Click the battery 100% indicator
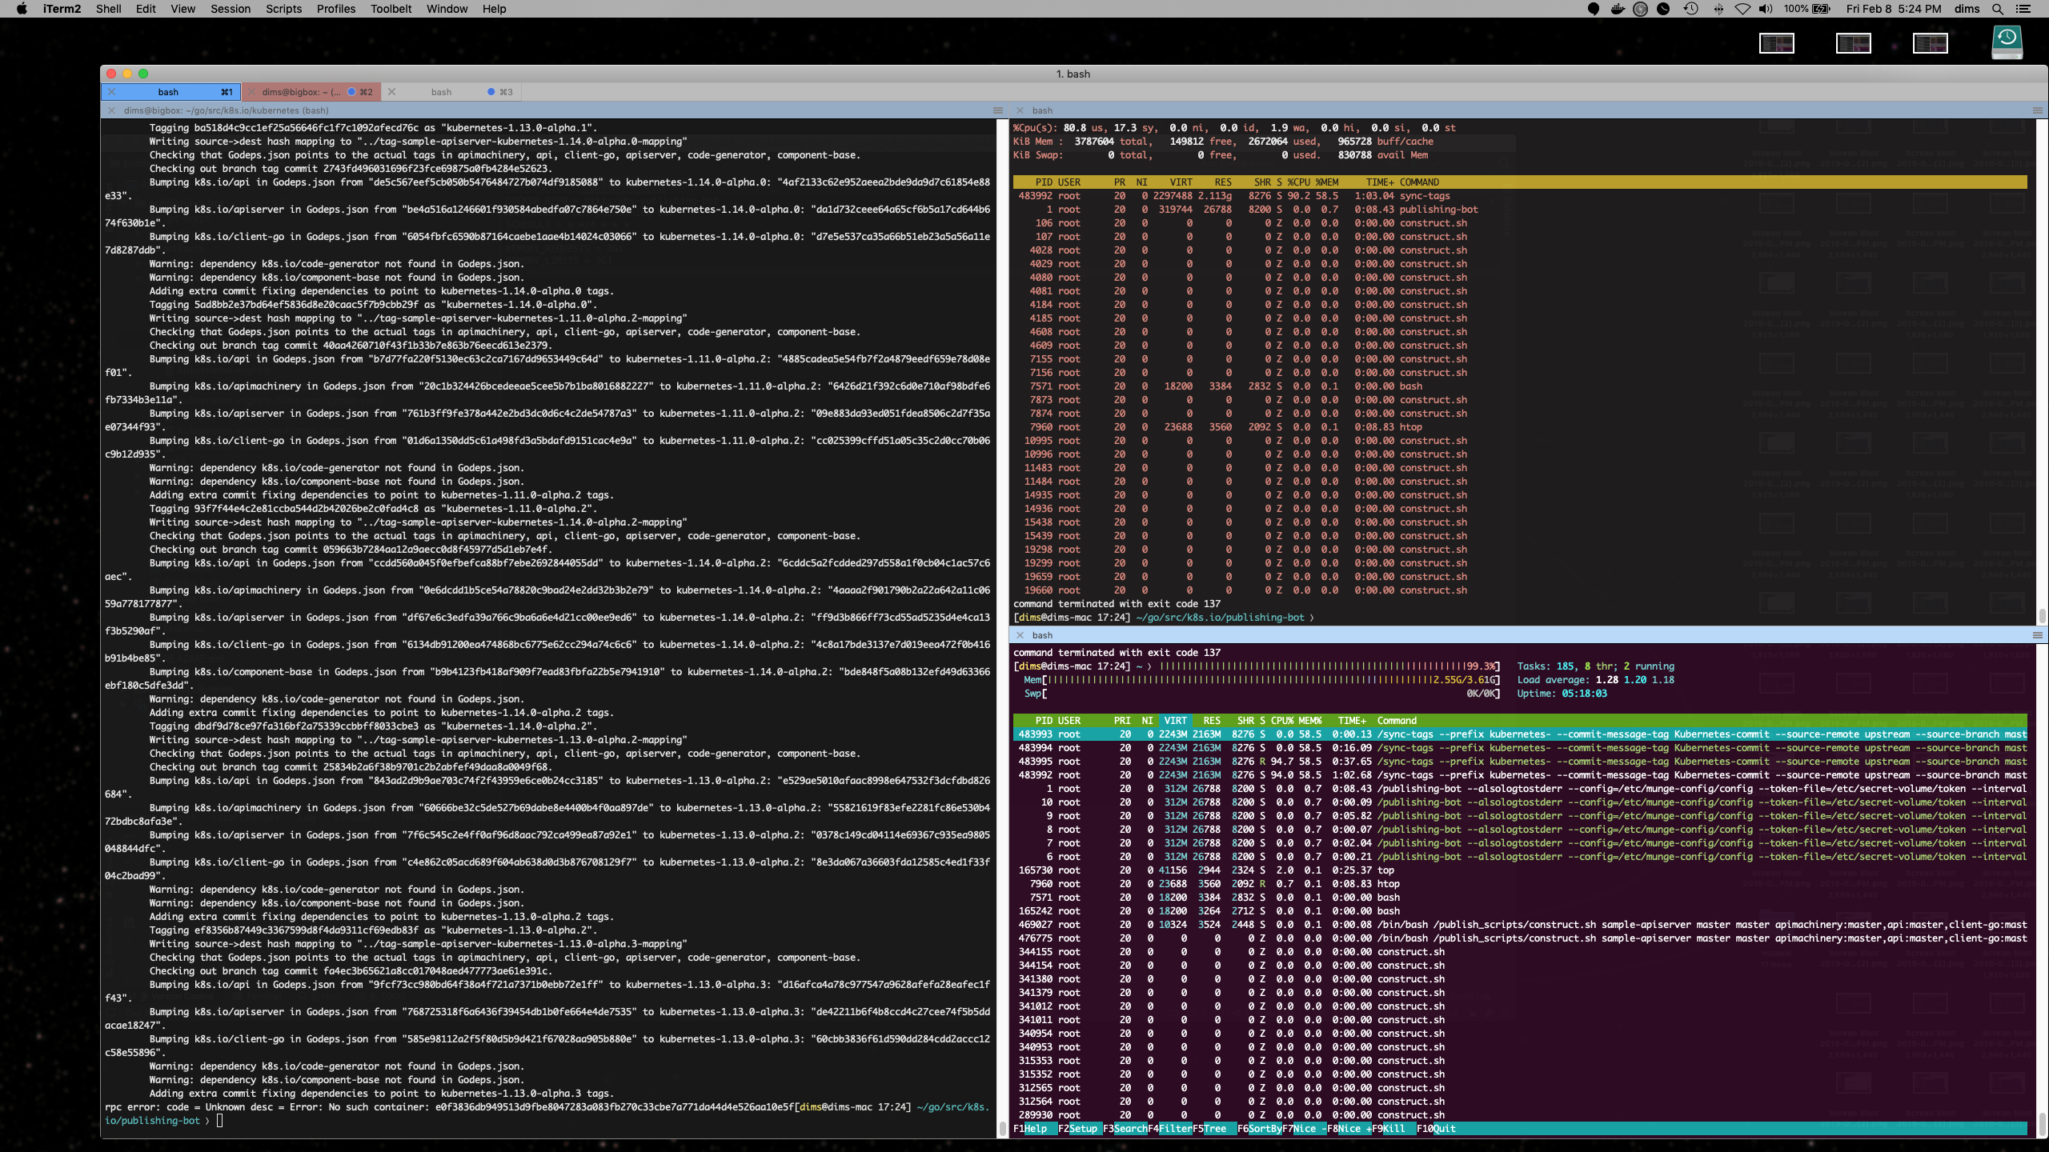2049x1152 pixels. click(1806, 9)
